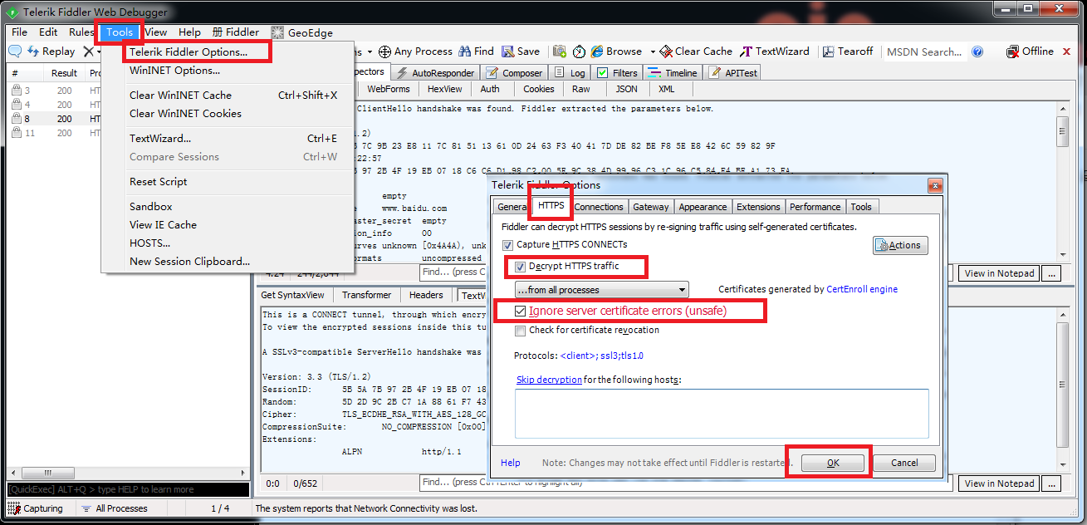The image size is (1087, 525).
Task: Open the Browse dropdown arrow
Action: click(x=653, y=52)
